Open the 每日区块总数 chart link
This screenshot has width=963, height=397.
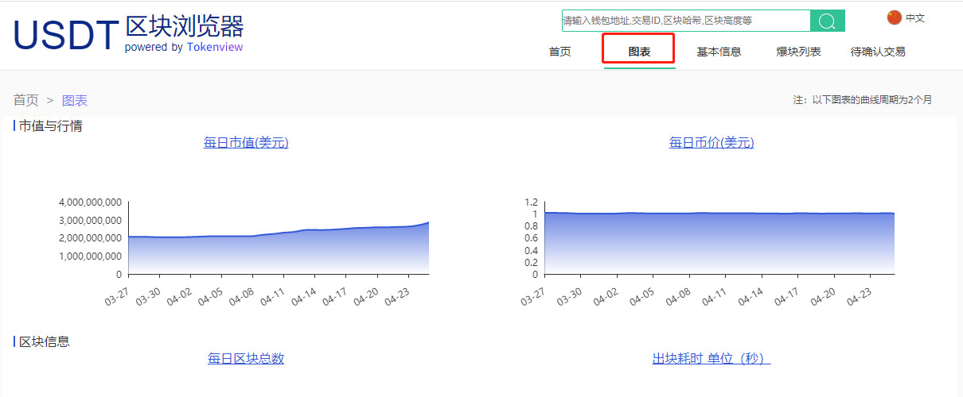click(246, 359)
